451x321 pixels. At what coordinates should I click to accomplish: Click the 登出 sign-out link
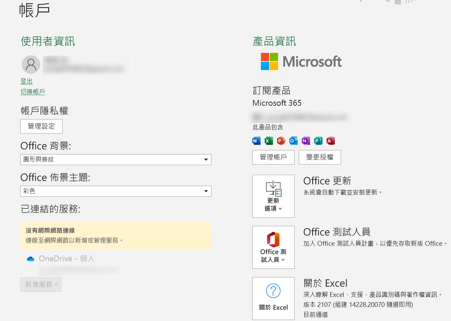click(x=26, y=81)
